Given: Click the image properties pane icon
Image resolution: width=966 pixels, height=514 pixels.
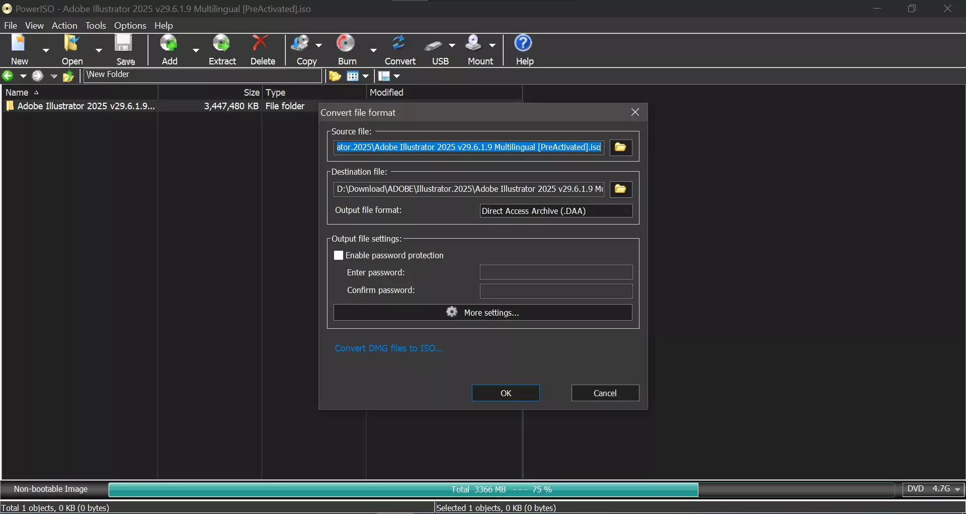Looking at the screenshot, I should (x=384, y=76).
